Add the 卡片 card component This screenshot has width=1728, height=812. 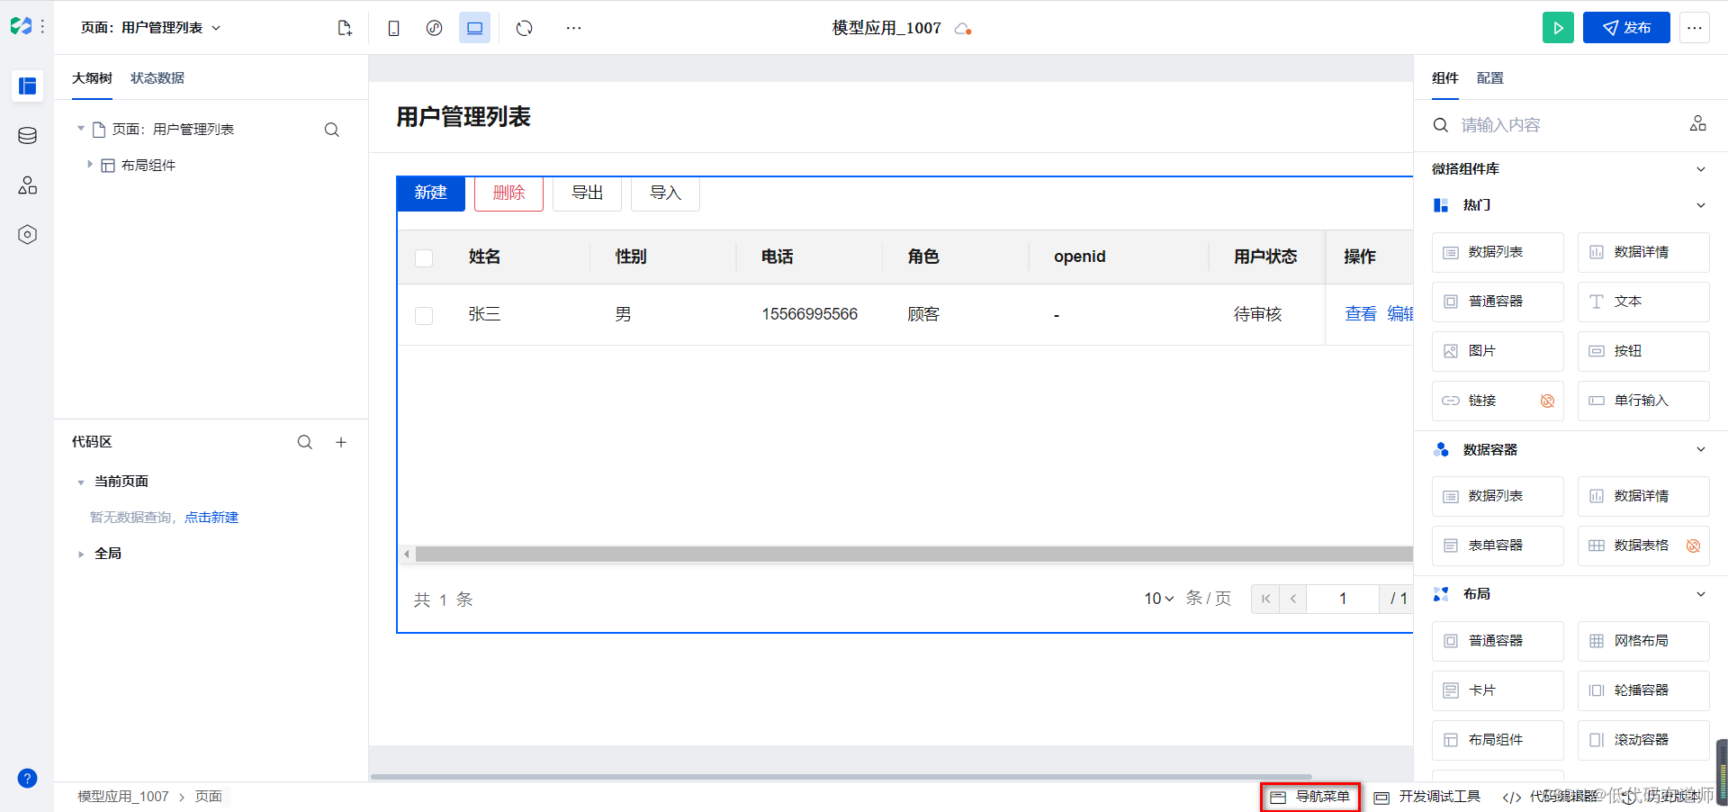tap(1498, 690)
